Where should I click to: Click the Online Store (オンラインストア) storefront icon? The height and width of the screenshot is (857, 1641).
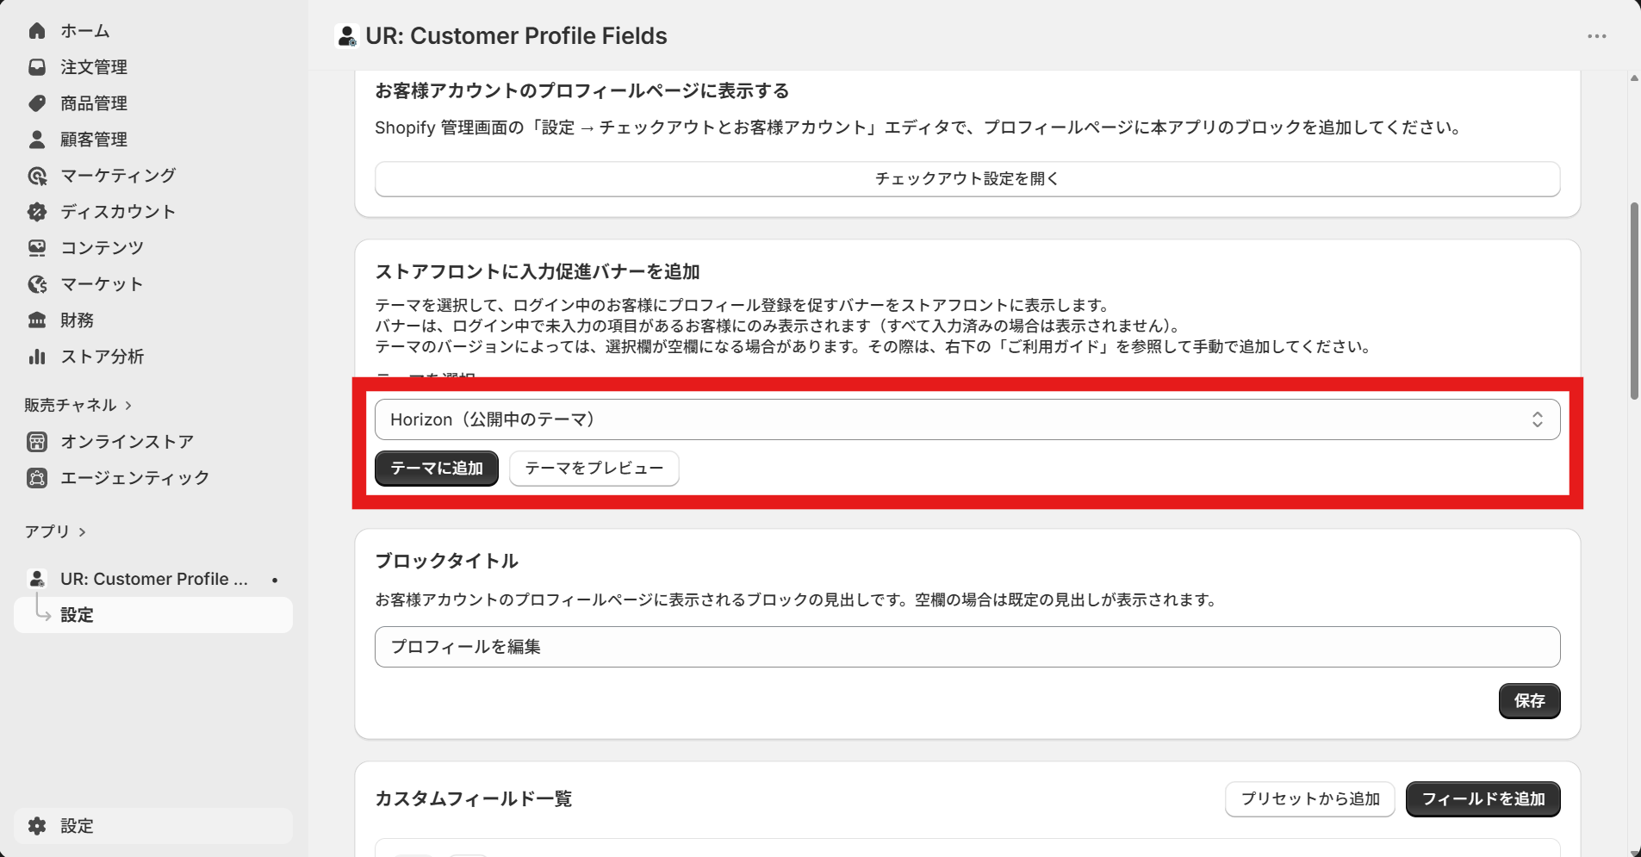(37, 442)
